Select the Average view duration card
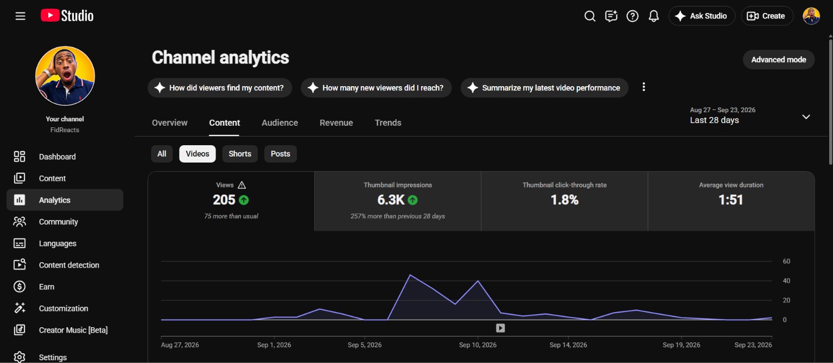Viewport: 833px width, 363px height. pyautogui.click(x=731, y=202)
